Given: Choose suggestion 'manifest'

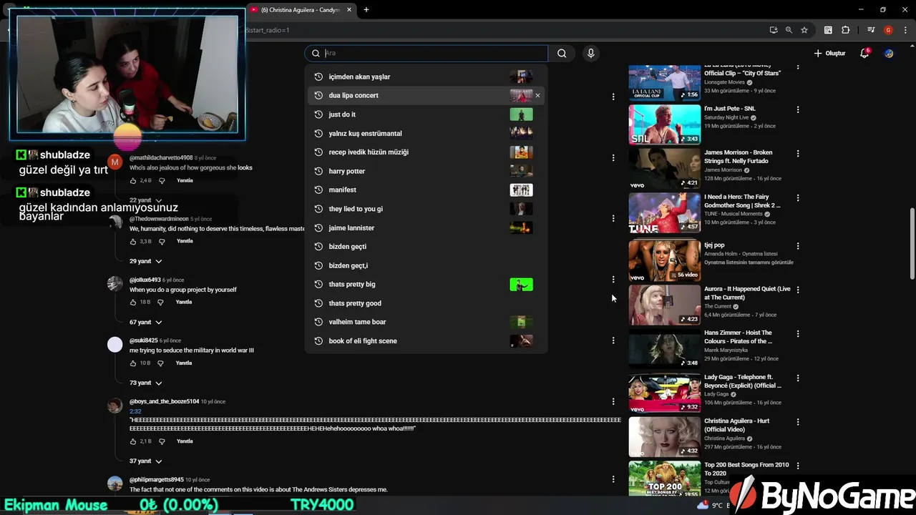Looking at the screenshot, I should coord(426,190).
